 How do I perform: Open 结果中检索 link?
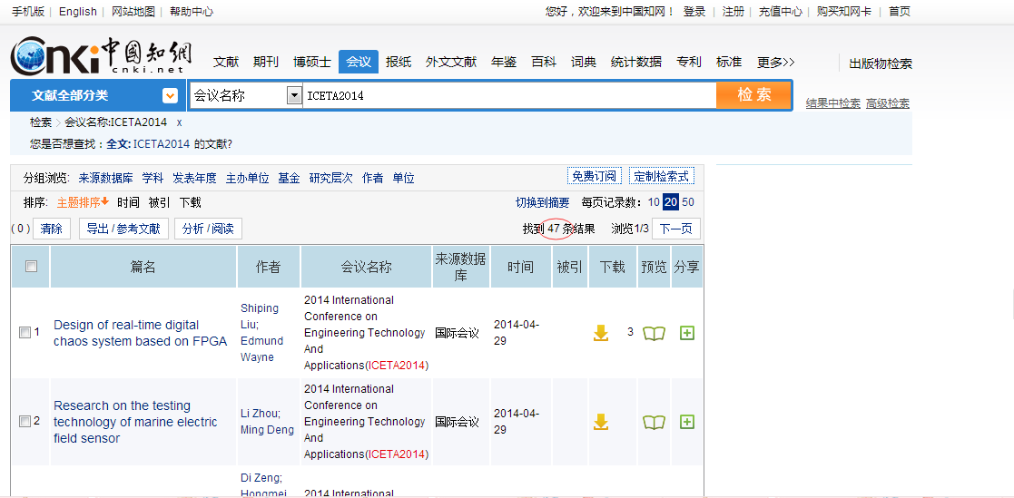click(833, 103)
